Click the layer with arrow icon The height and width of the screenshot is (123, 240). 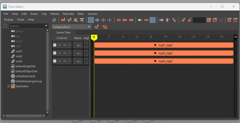pos(190,20)
